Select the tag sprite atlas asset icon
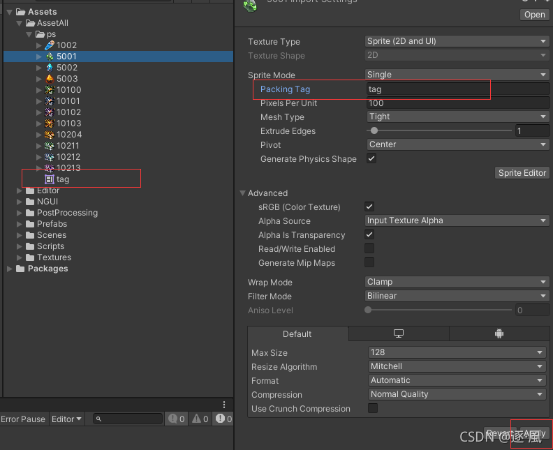Image resolution: width=553 pixels, height=450 pixels. pos(50,179)
